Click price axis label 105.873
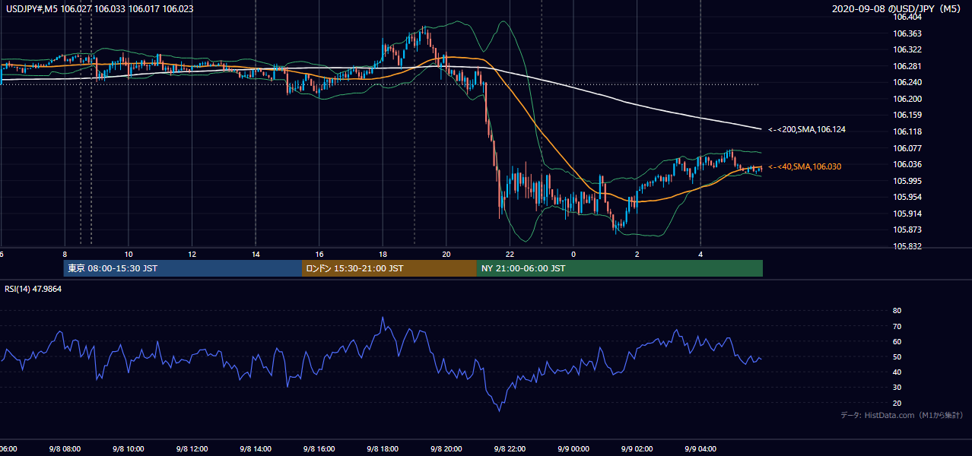The width and height of the screenshot is (972, 456). click(907, 230)
